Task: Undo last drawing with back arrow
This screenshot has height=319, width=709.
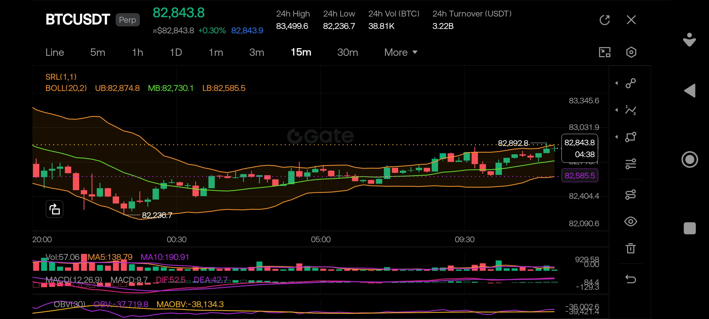Action: [631, 279]
